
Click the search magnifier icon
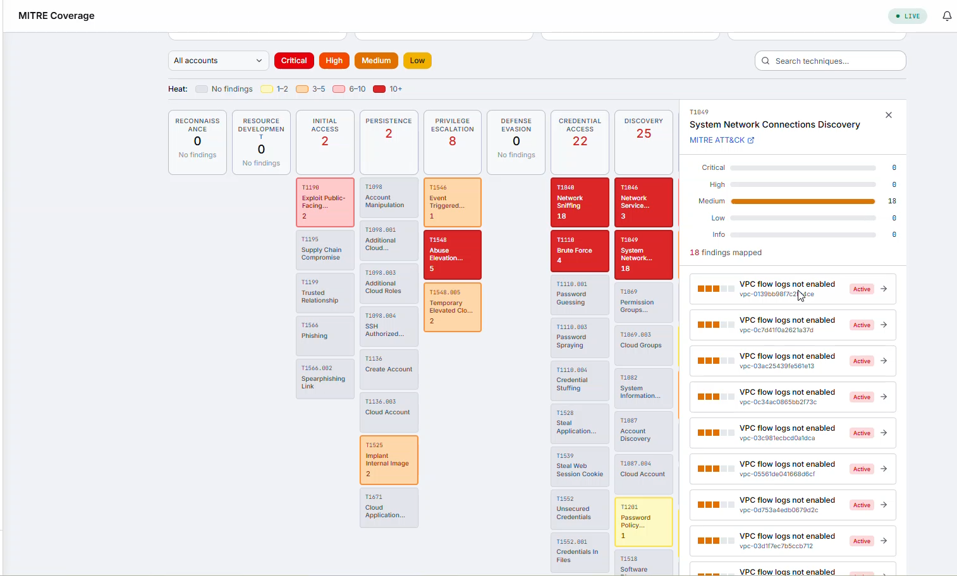[x=765, y=61]
